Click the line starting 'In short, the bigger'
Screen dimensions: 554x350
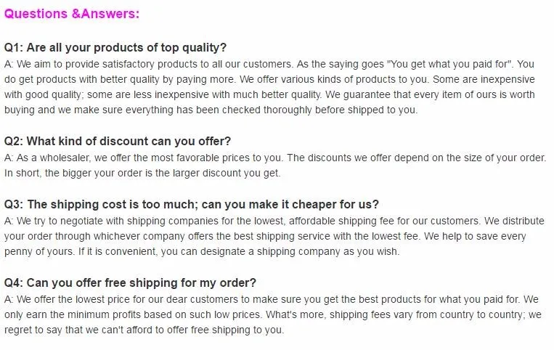point(142,174)
